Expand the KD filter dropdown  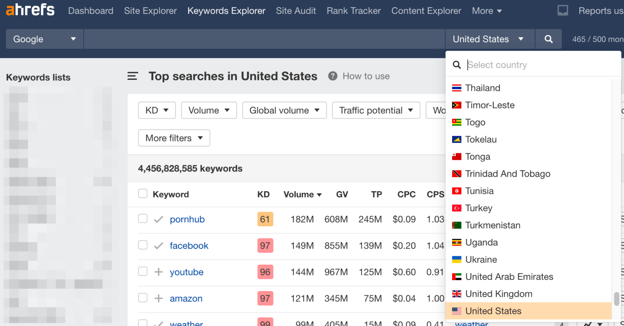click(157, 110)
